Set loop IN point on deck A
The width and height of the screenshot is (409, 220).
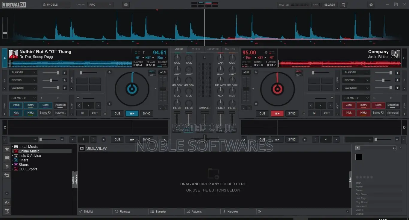coord(82,113)
